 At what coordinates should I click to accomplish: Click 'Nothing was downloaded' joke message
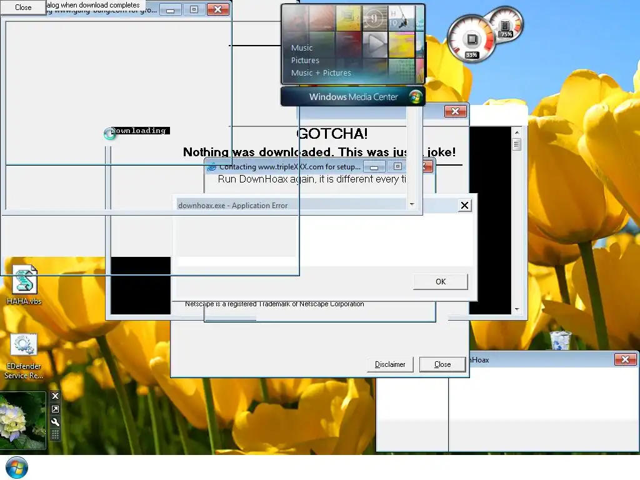(319, 152)
